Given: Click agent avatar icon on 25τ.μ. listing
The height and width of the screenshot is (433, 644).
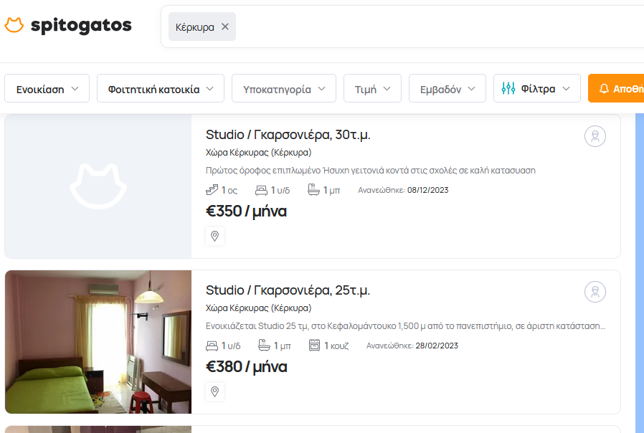Looking at the screenshot, I should [x=595, y=292].
